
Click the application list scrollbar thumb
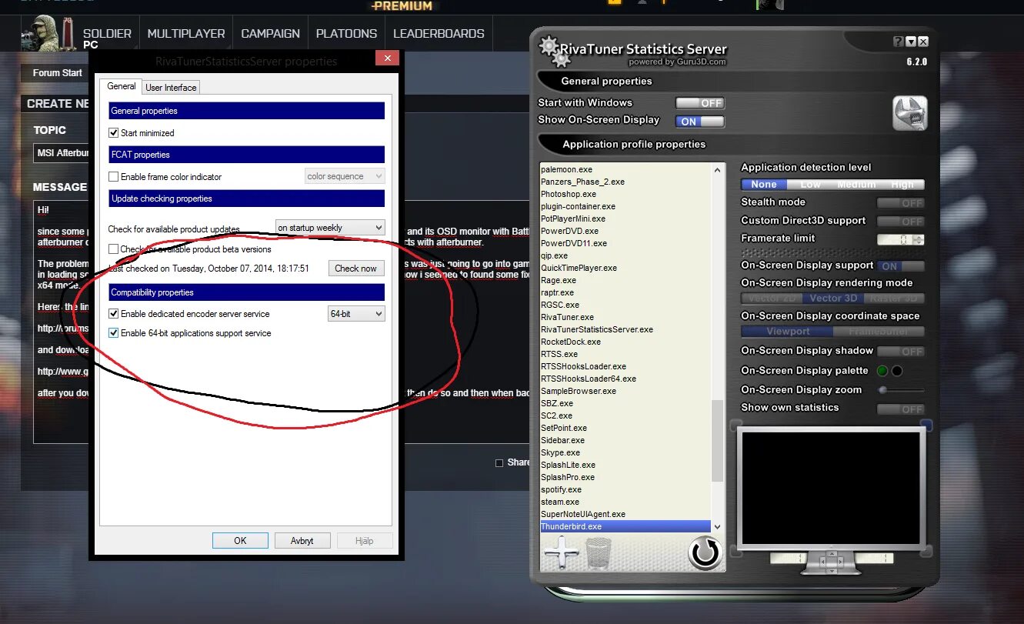(718, 440)
